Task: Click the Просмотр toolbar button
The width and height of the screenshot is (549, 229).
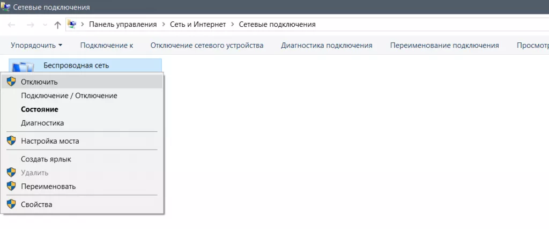Action: pyautogui.click(x=532, y=46)
